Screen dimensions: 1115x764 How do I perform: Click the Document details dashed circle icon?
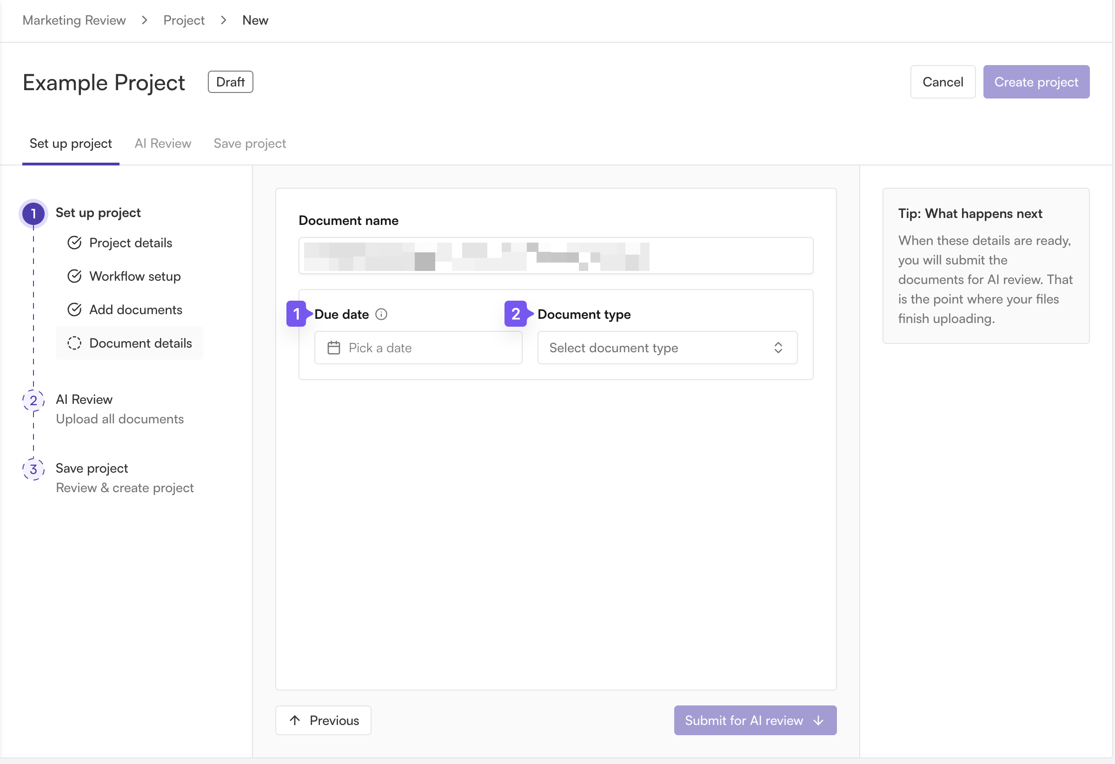(x=74, y=343)
